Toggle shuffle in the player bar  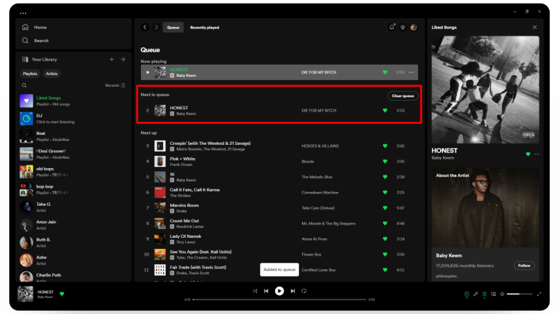click(x=255, y=291)
